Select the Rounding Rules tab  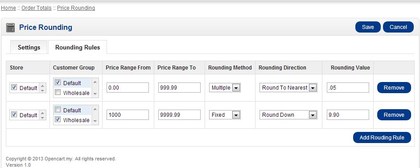(78, 47)
